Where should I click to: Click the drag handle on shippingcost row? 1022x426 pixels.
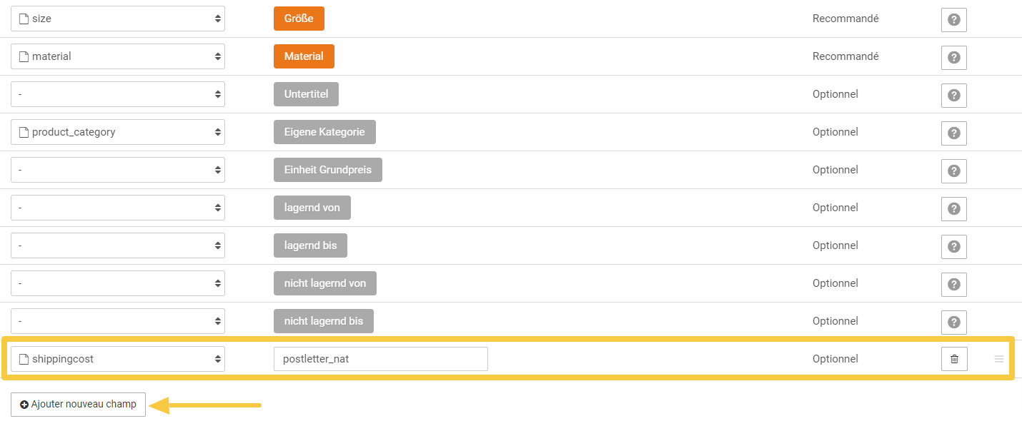point(999,359)
